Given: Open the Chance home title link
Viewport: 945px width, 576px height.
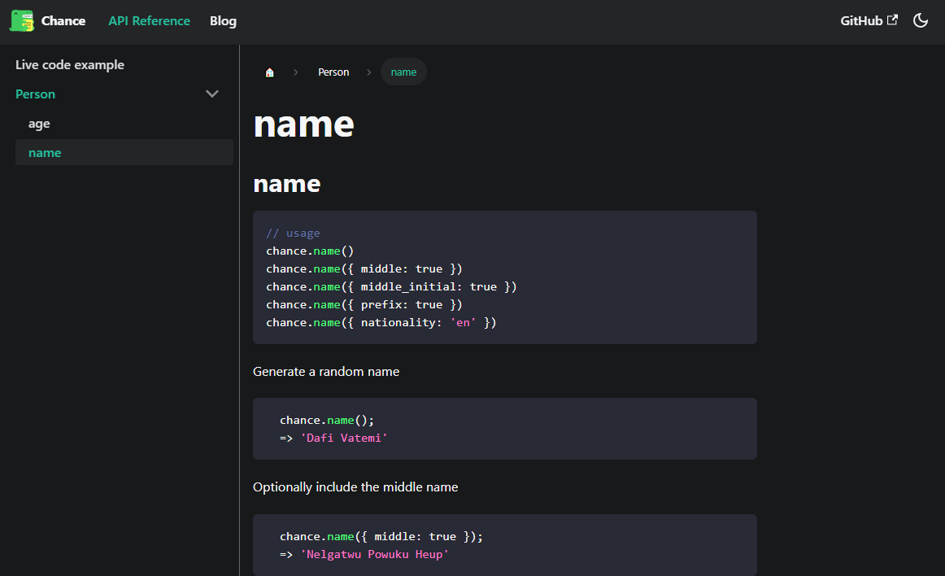Looking at the screenshot, I should pyautogui.click(x=63, y=21).
